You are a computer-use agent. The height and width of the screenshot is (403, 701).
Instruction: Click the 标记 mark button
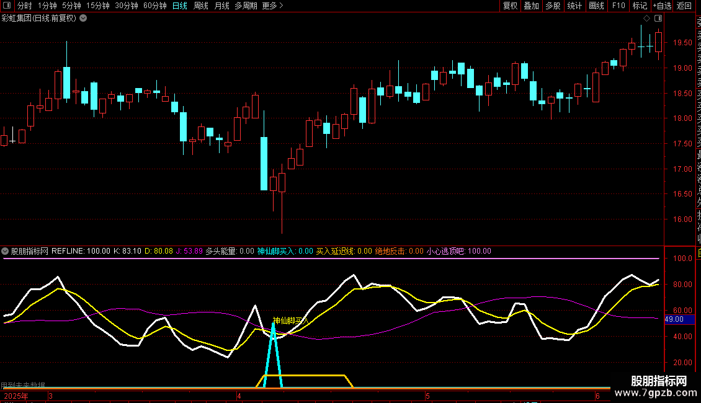coord(640,6)
